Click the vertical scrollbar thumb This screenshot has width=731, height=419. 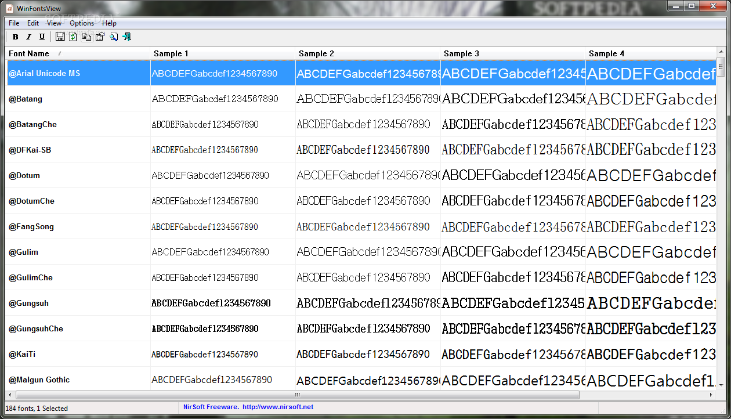(x=721, y=67)
